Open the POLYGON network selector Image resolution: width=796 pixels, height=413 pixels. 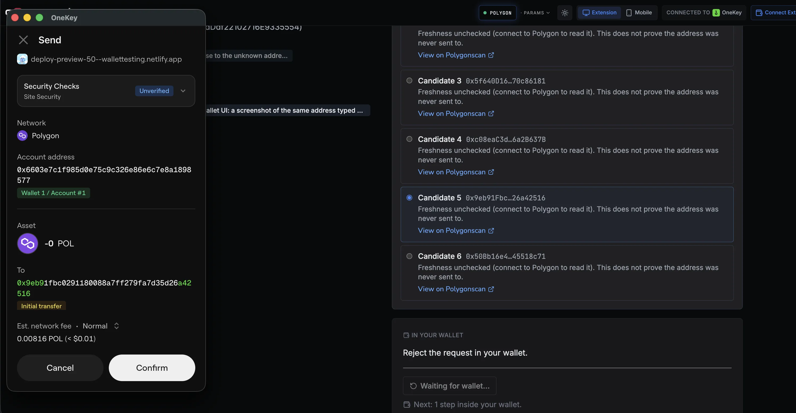(497, 13)
